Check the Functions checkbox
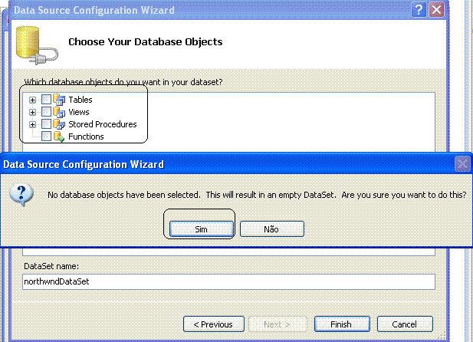Screen dimensions: 473x342 tap(46, 136)
